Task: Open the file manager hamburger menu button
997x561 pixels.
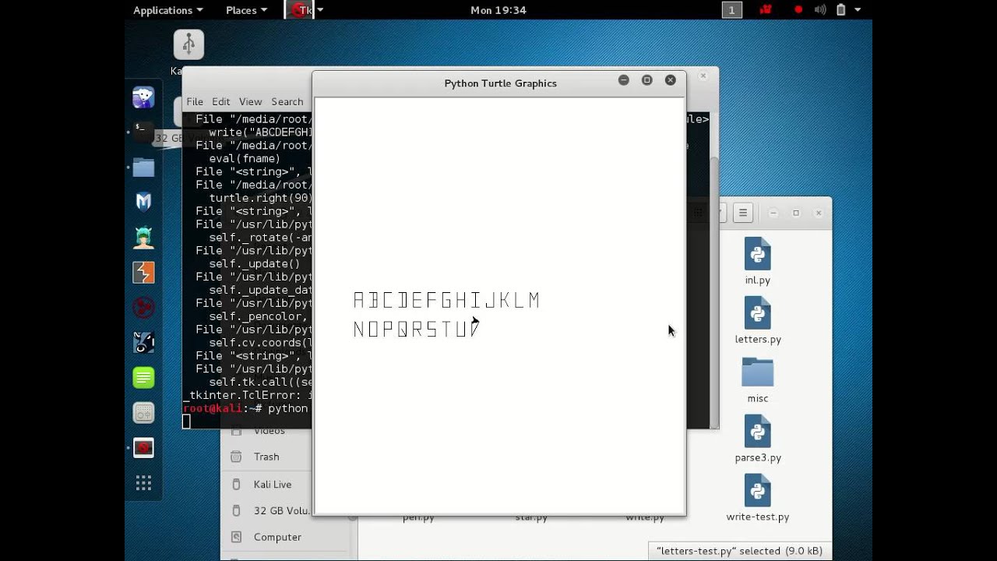Action: (x=743, y=213)
